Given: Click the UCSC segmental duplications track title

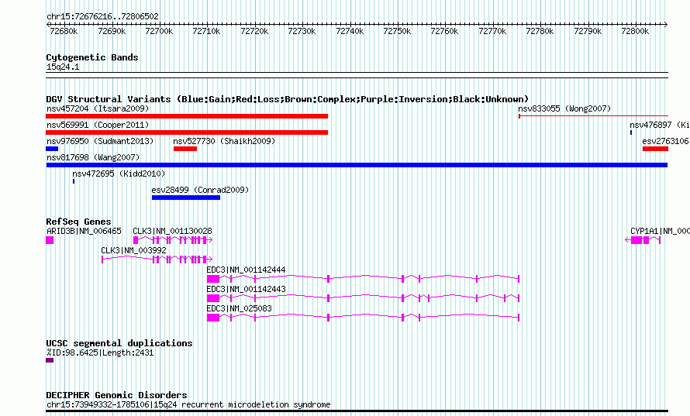Looking at the screenshot, I should [119, 343].
